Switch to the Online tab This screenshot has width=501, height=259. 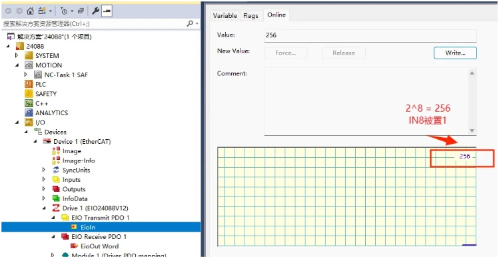(x=276, y=15)
